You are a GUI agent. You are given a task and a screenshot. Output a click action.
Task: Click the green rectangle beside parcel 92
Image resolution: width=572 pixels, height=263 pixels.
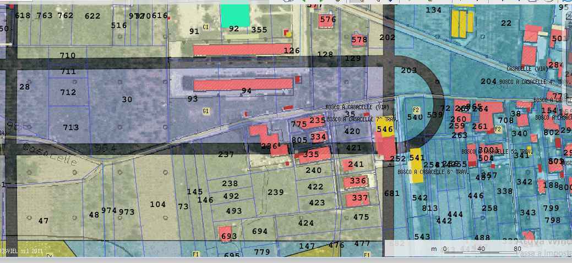236,16
